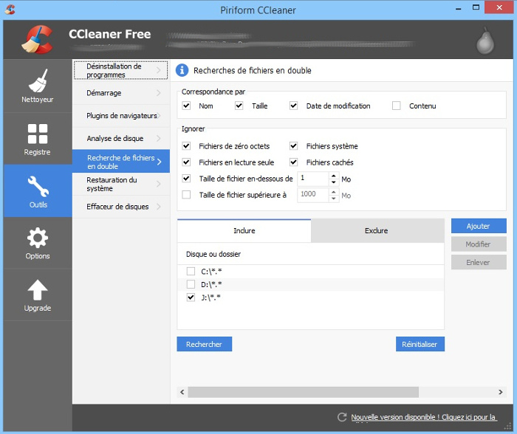Click the scrollbar left arrow

click(182, 392)
